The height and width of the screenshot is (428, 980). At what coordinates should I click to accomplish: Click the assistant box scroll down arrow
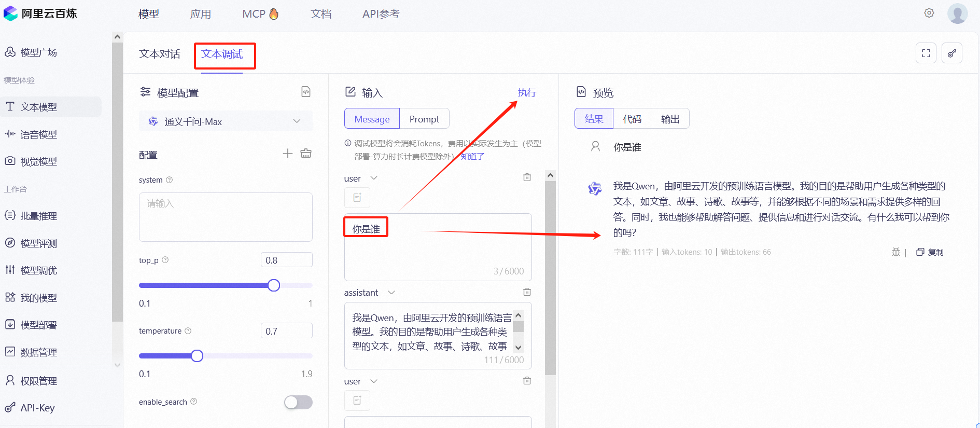tap(518, 348)
